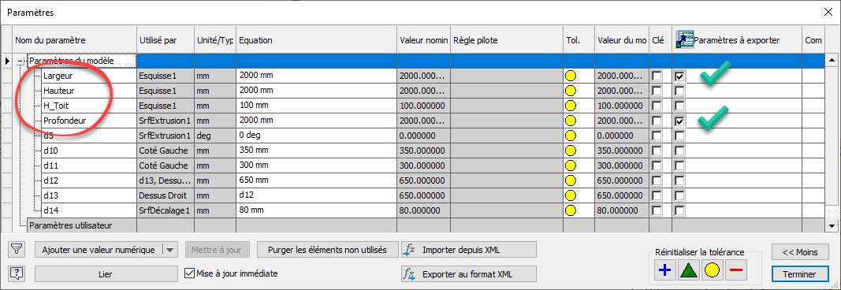841x290 pixels.
Task: Click the yellow tolerance circle for H_Toit
Action: tap(571, 106)
